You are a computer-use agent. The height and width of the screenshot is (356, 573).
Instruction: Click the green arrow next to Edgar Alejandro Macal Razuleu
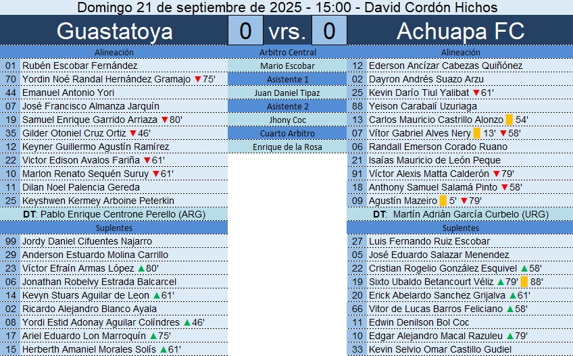point(511,336)
